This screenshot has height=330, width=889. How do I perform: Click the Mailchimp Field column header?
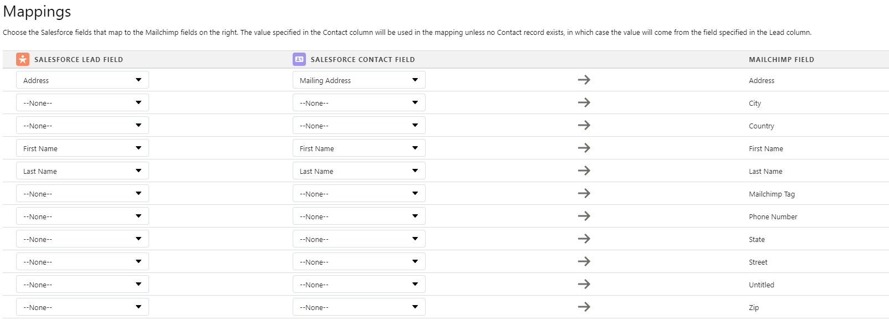pyautogui.click(x=781, y=59)
